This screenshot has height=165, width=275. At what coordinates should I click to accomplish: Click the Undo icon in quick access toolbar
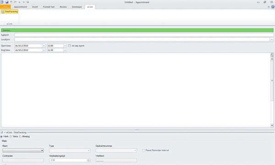[x=11, y=2]
